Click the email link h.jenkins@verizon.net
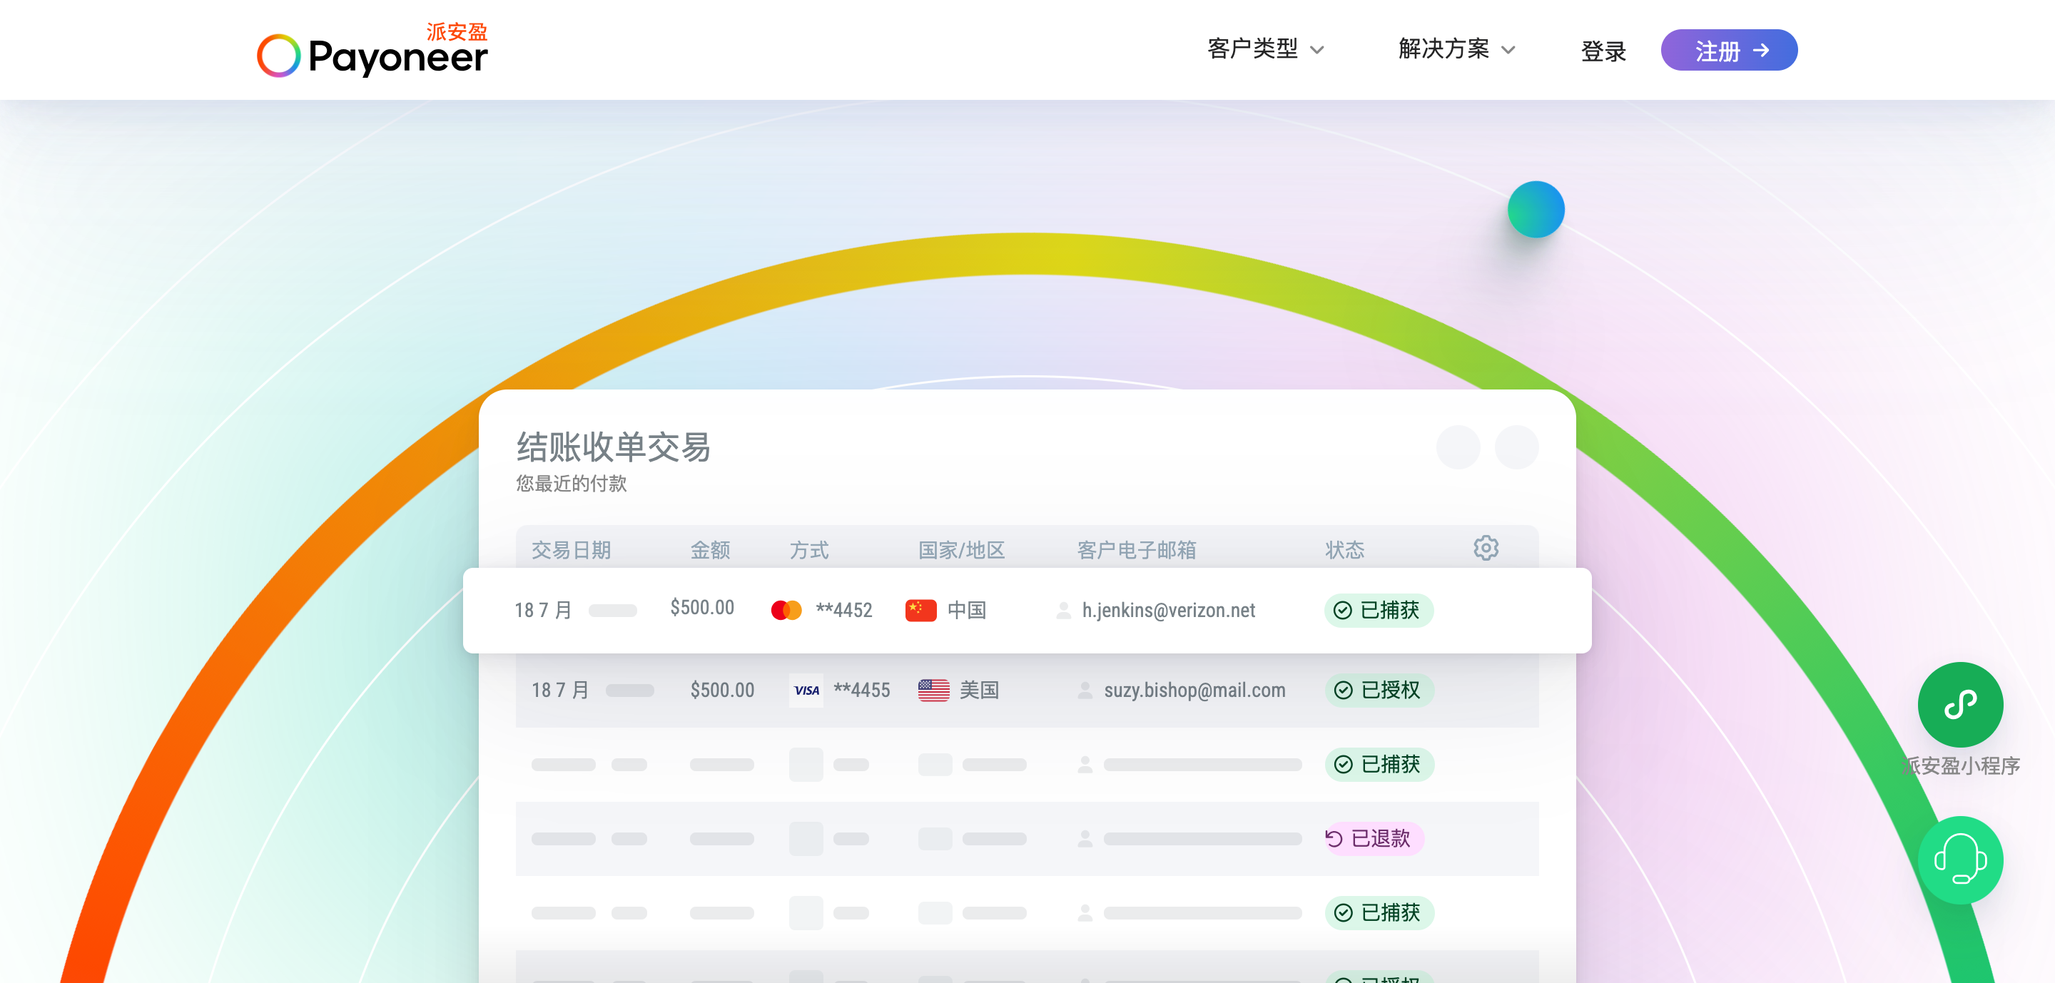 click(1168, 611)
